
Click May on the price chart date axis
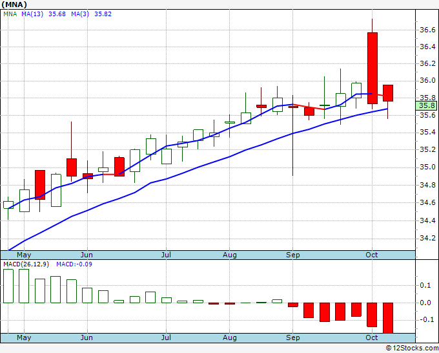pyautogui.click(x=24, y=255)
